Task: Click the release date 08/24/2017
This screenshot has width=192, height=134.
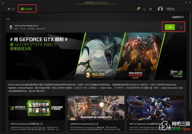Action: coord(37,29)
